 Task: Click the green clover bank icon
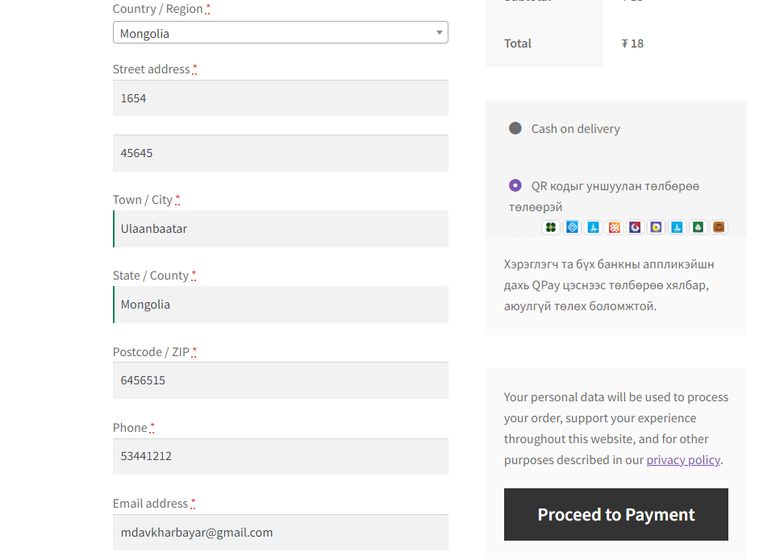[551, 227]
